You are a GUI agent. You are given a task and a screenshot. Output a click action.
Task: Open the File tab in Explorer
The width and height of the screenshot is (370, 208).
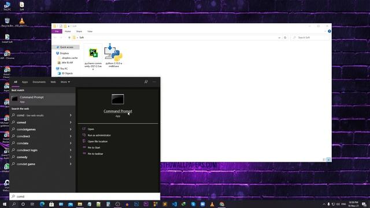coord(57,31)
